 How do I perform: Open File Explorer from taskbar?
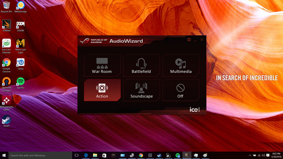[95, 155]
